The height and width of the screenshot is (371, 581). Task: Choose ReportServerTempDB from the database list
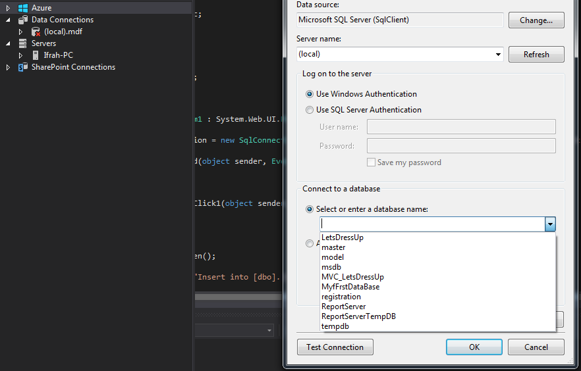click(x=437, y=316)
